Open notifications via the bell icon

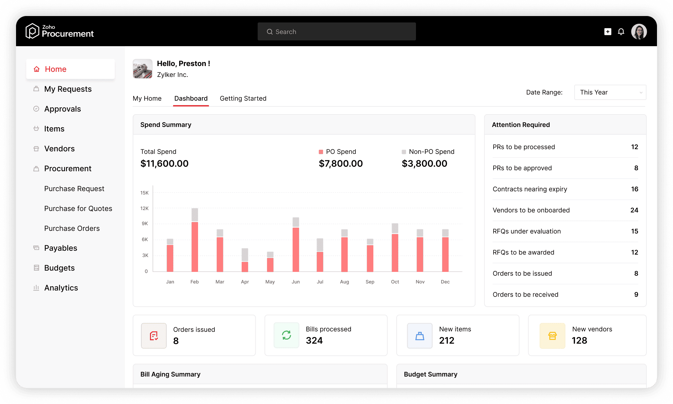pyautogui.click(x=621, y=31)
